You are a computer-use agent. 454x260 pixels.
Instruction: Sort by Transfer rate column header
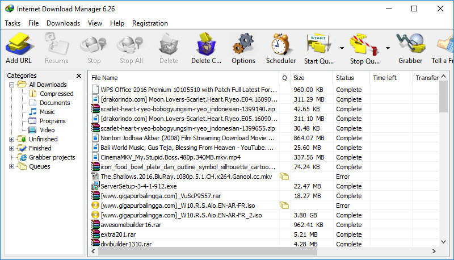426,78
